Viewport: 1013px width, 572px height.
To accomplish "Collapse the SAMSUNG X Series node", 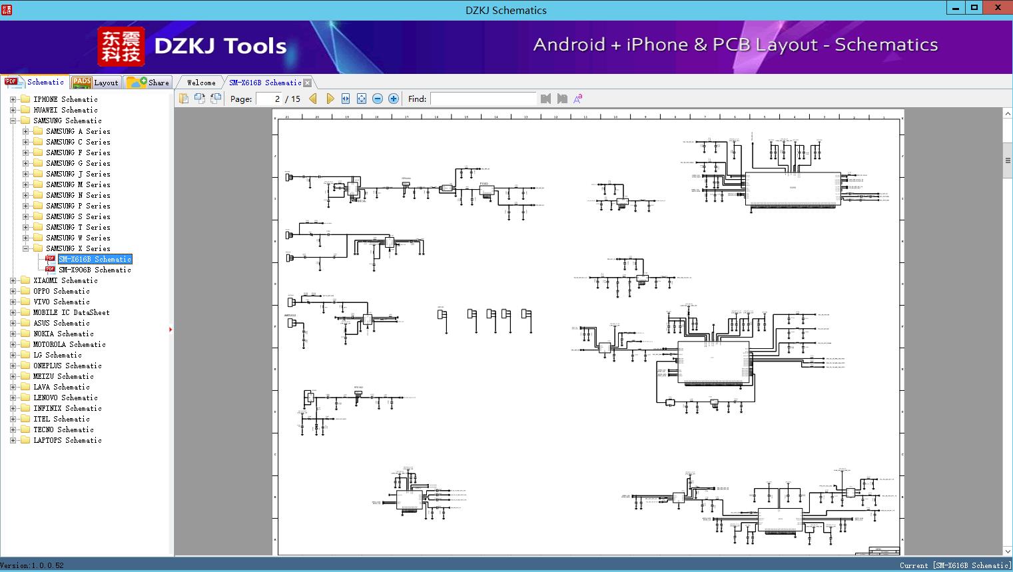I will tap(25, 248).
